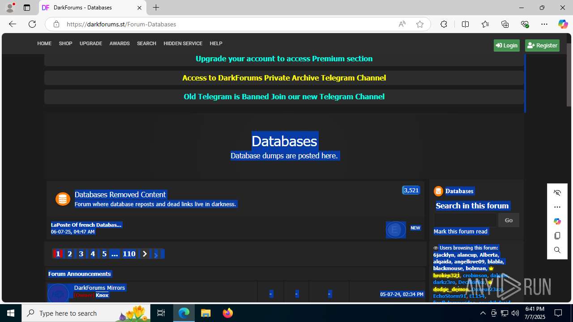Go to pagination page 5
Viewport: 573px width, 322px height.
click(x=104, y=254)
